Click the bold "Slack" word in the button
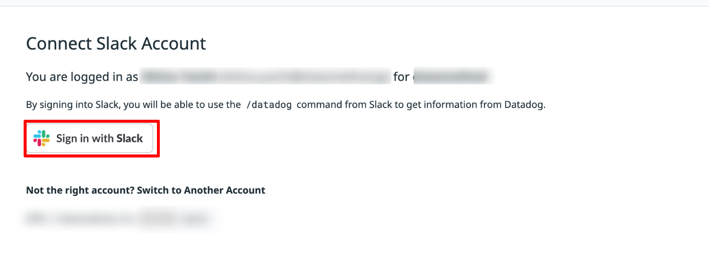The image size is (709, 262). (x=130, y=138)
